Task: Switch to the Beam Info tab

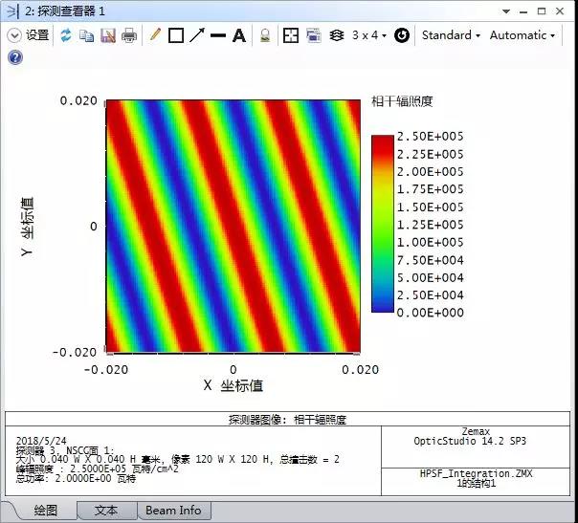Action: pyautogui.click(x=173, y=511)
